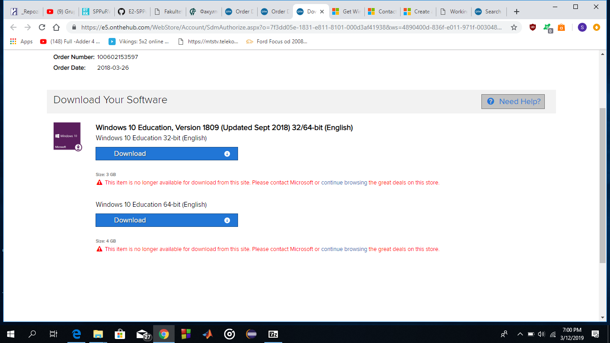Switch to the SPPuRV tab

pyautogui.click(x=96, y=12)
